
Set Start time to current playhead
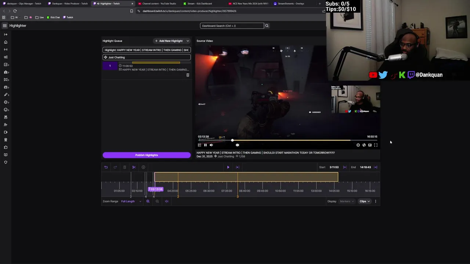[x=344, y=167]
